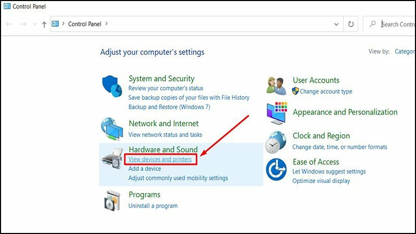Click the Clock and Region icon
The width and height of the screenshot is (416, 234).
point(277,141)
